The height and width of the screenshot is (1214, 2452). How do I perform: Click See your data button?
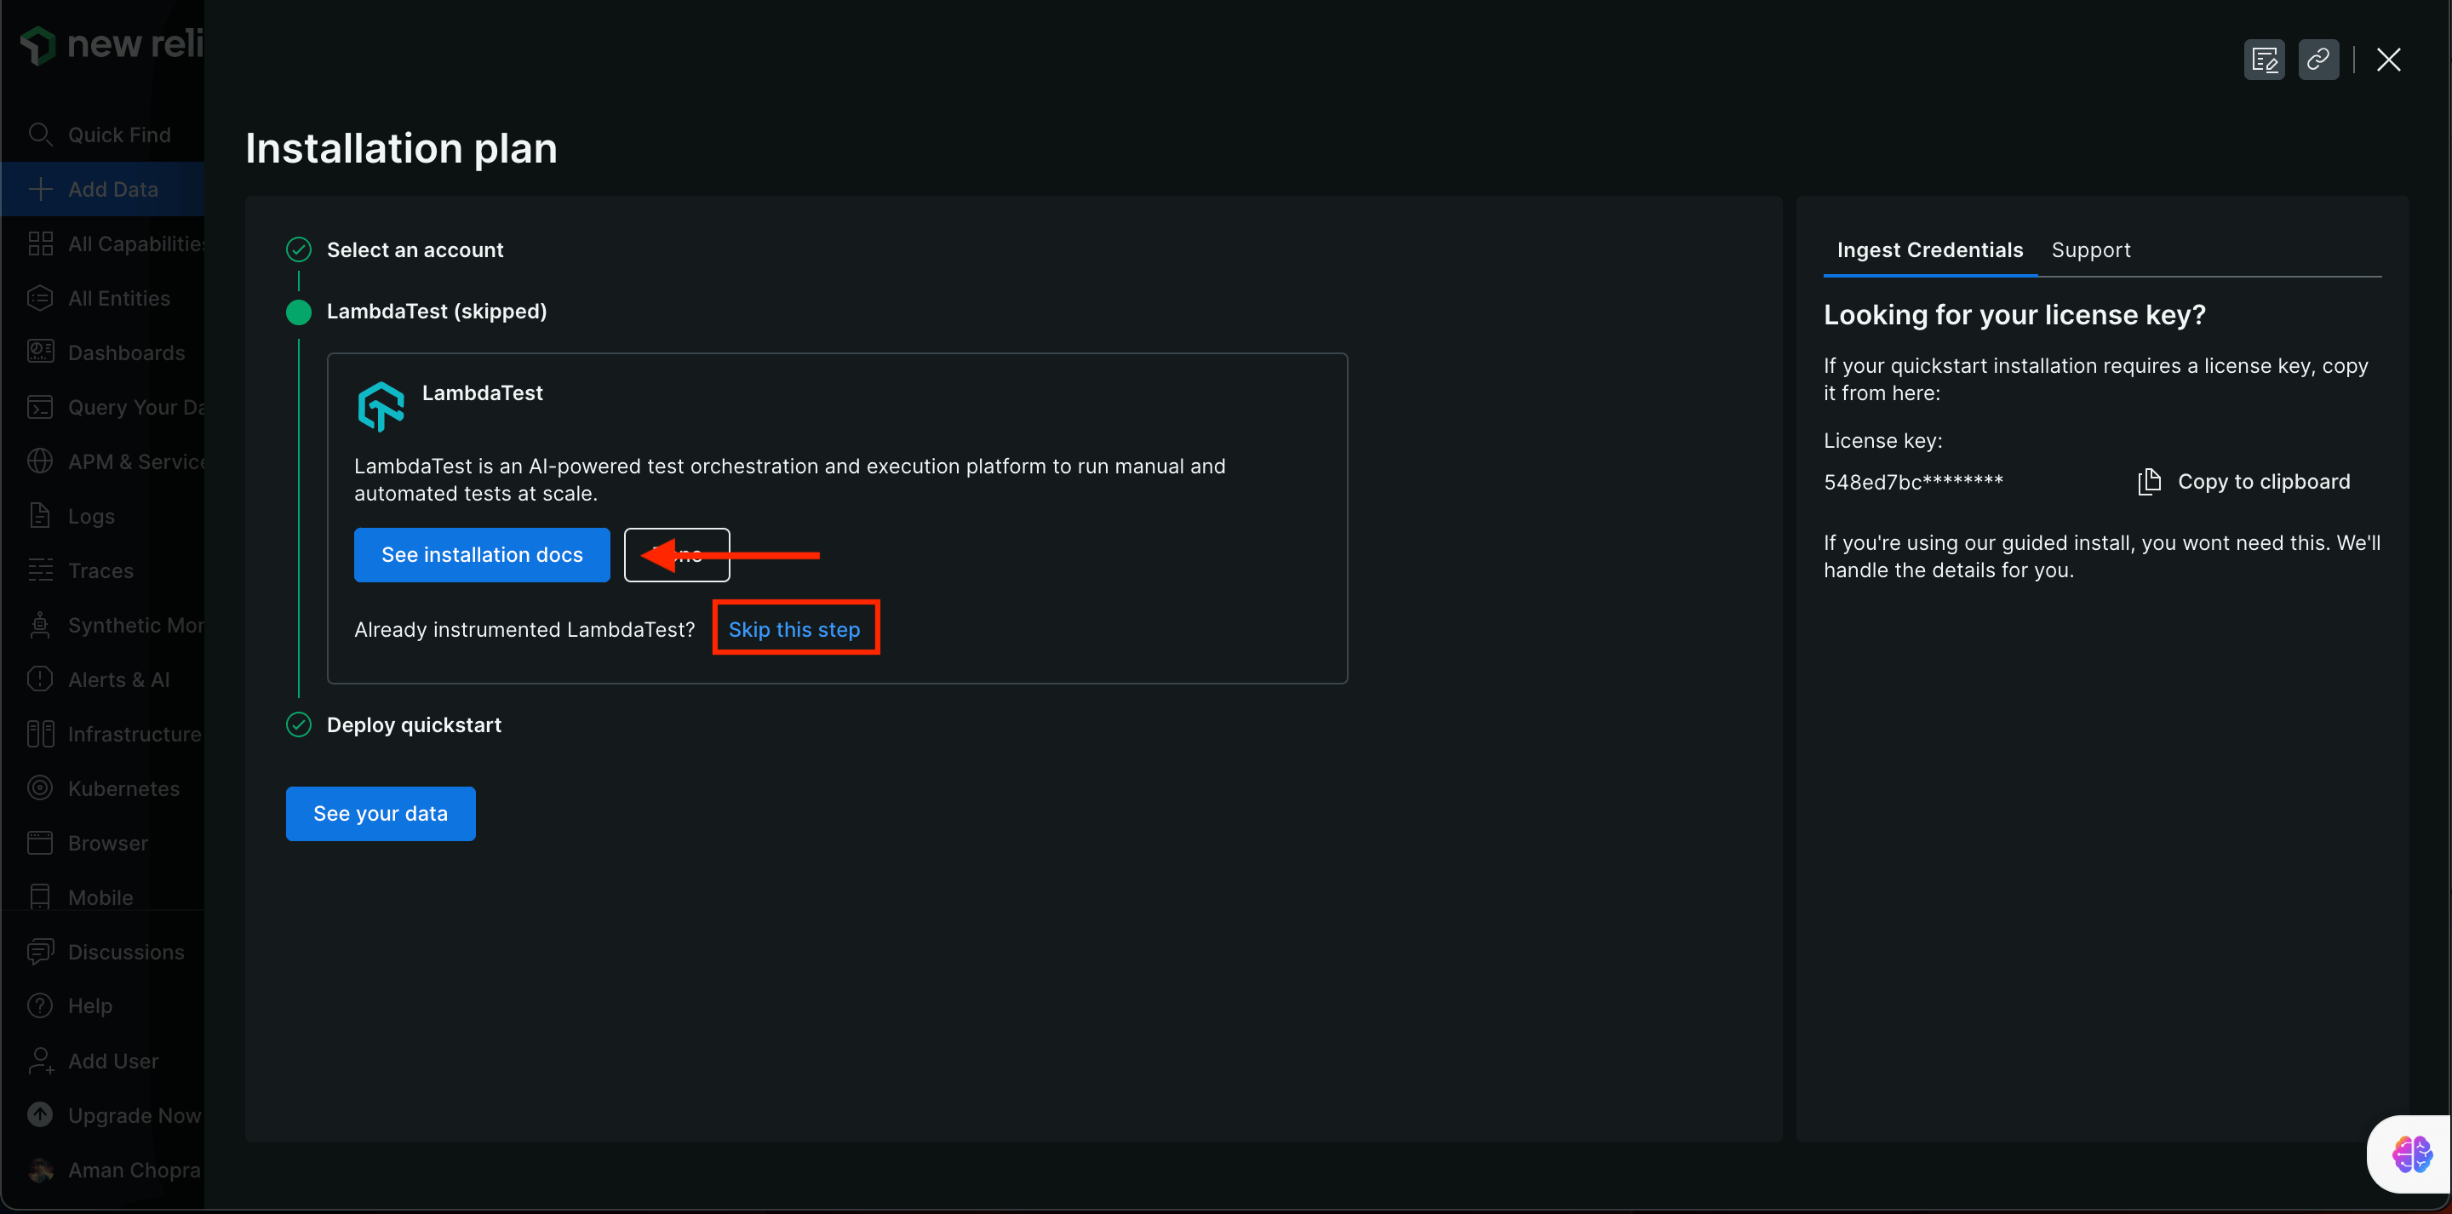(x=380, y=812)
